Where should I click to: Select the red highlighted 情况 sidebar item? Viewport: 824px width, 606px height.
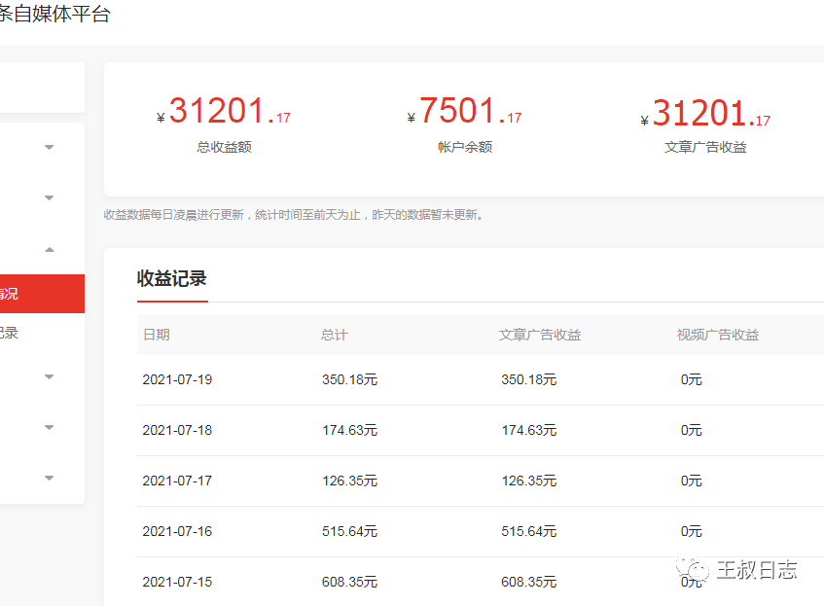click(x=42, y=294)
